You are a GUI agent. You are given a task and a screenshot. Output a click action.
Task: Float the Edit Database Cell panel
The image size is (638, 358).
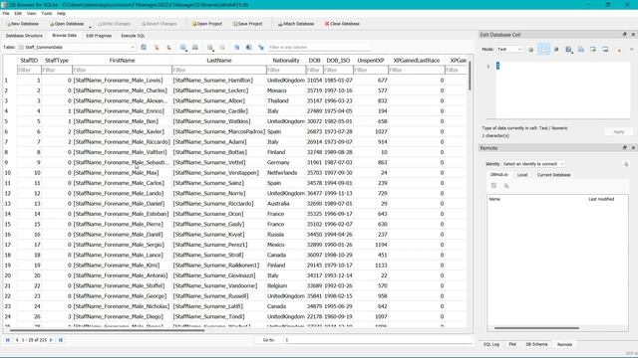coord(625,35)
